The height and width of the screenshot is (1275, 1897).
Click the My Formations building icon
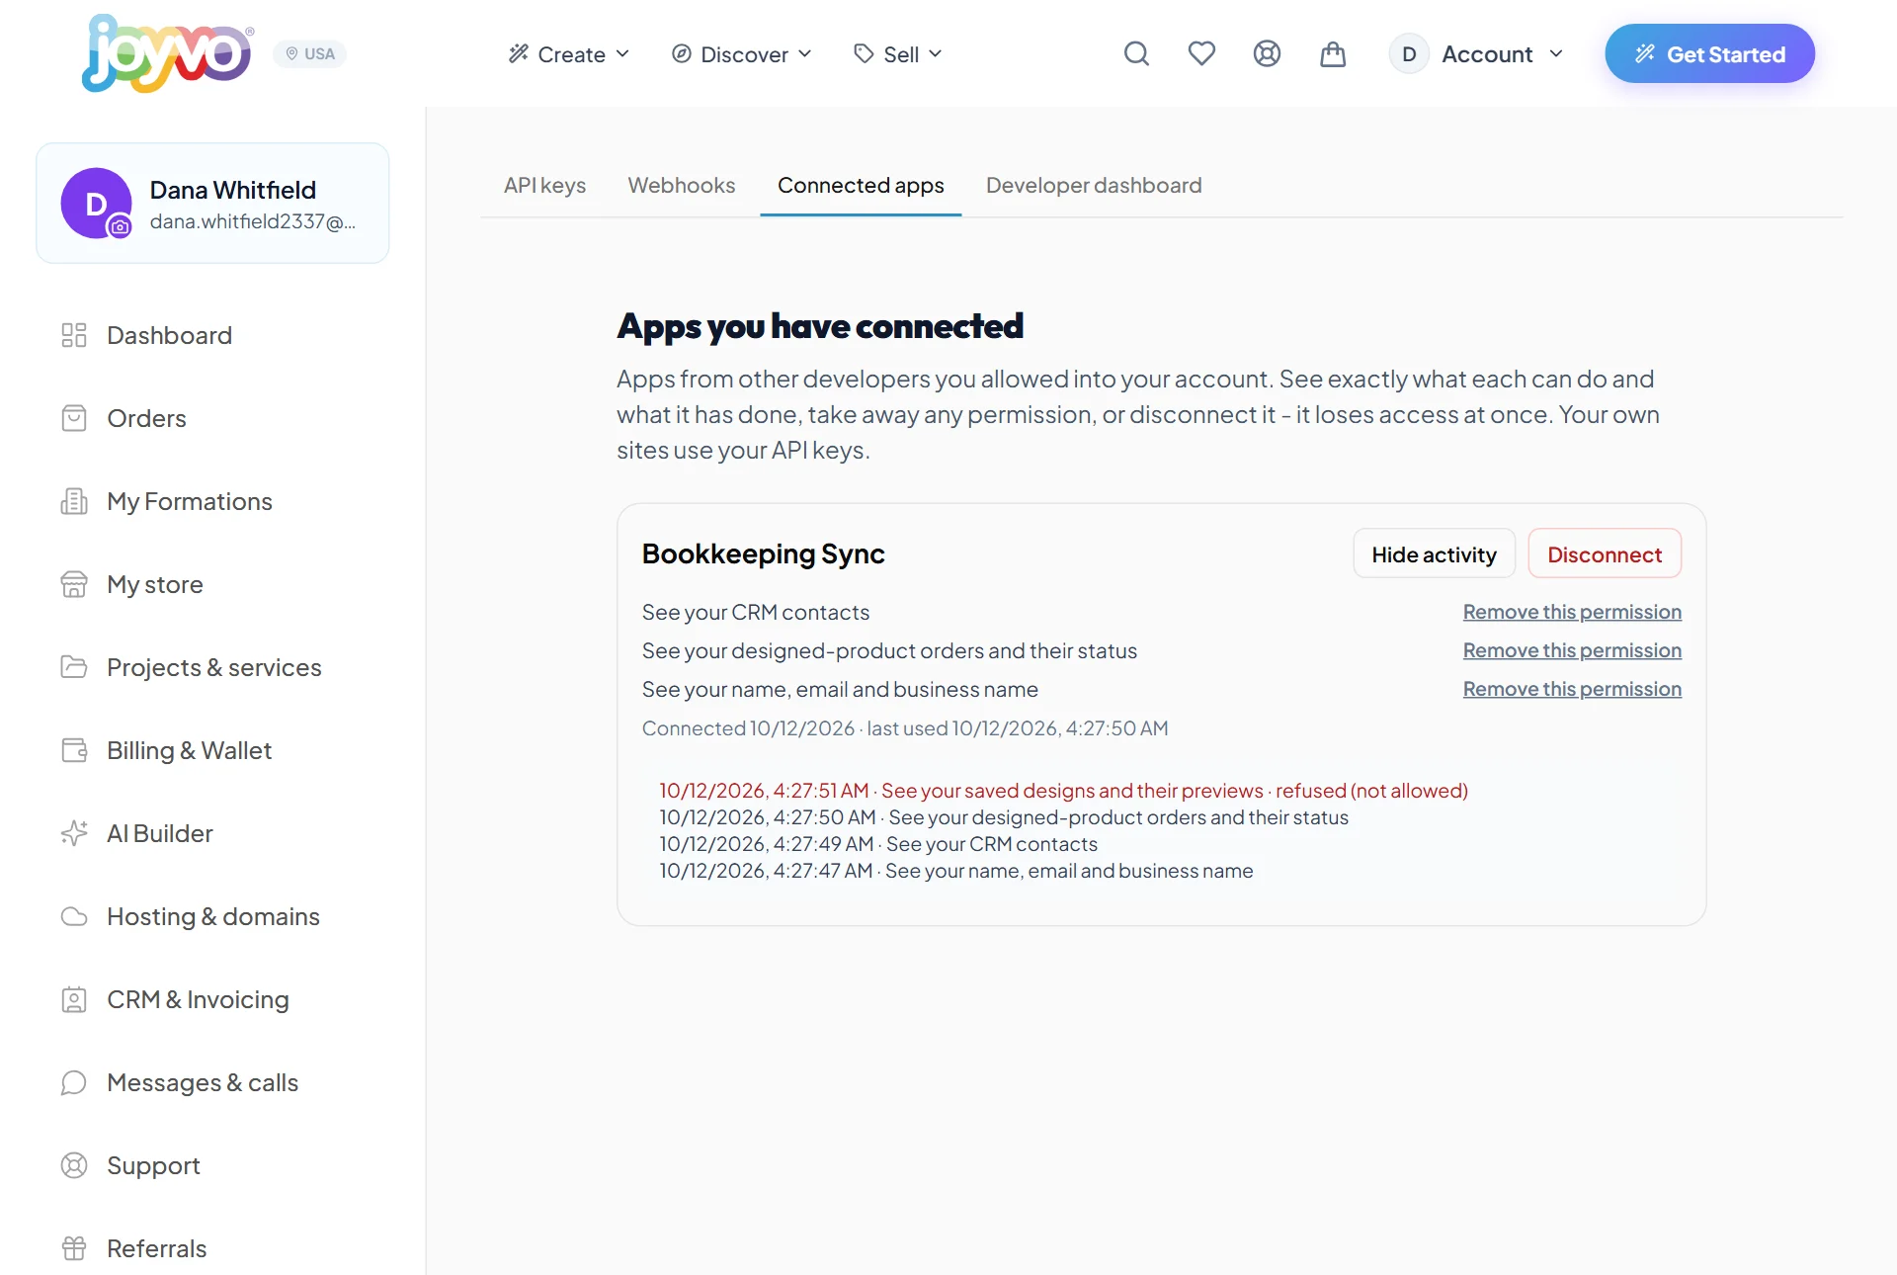(x=74, y=501)
